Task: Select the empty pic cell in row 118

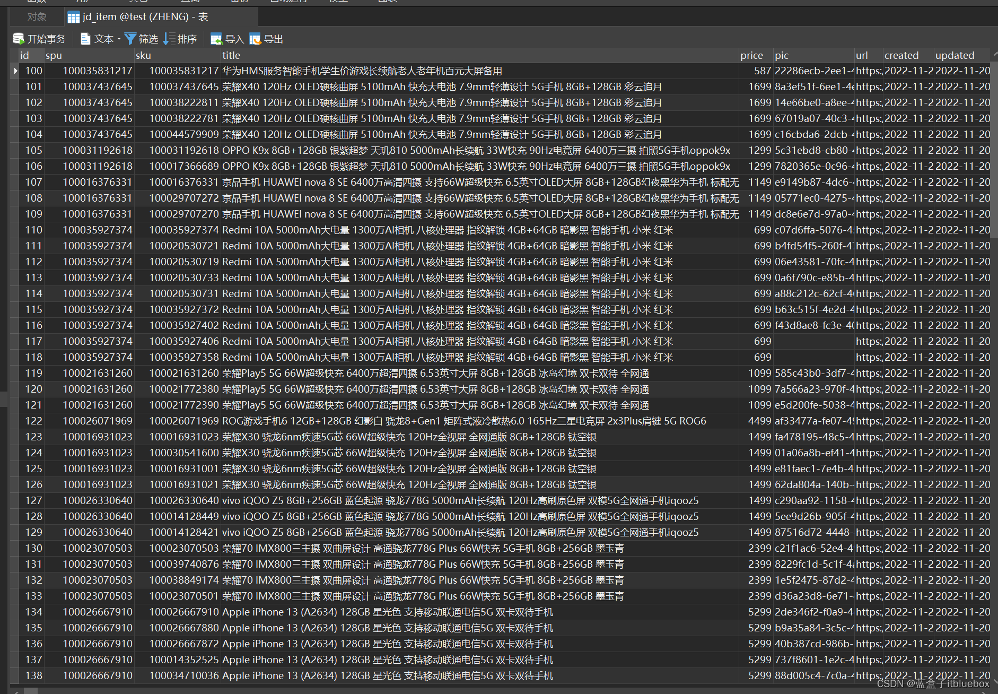Action: (814, 357)
